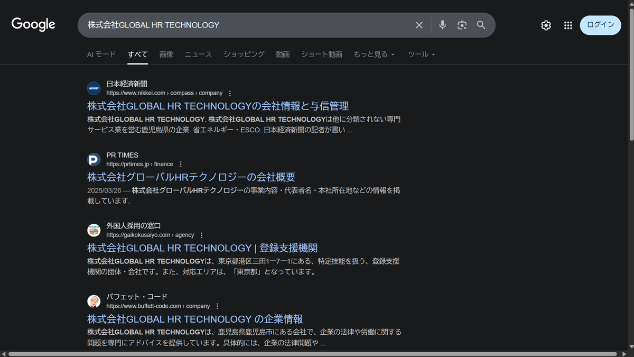Screen dimensions: 634x357
Task: Click the nikkei.com compass company URL
Action: click(164, 93)
